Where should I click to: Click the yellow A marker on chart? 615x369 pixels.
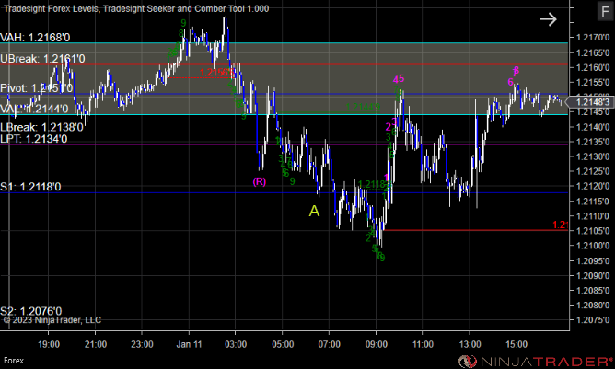point(314,212)
